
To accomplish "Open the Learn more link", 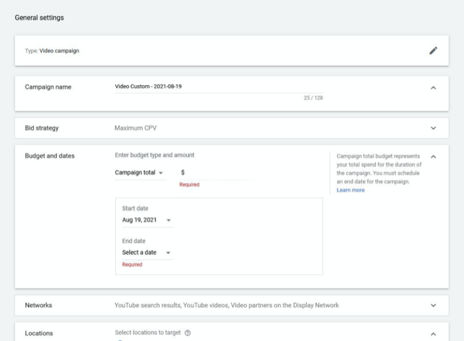I will coord(350,190).
